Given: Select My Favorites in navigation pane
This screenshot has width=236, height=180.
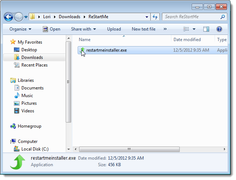Looking at the screenshot, I should (30, 42).
